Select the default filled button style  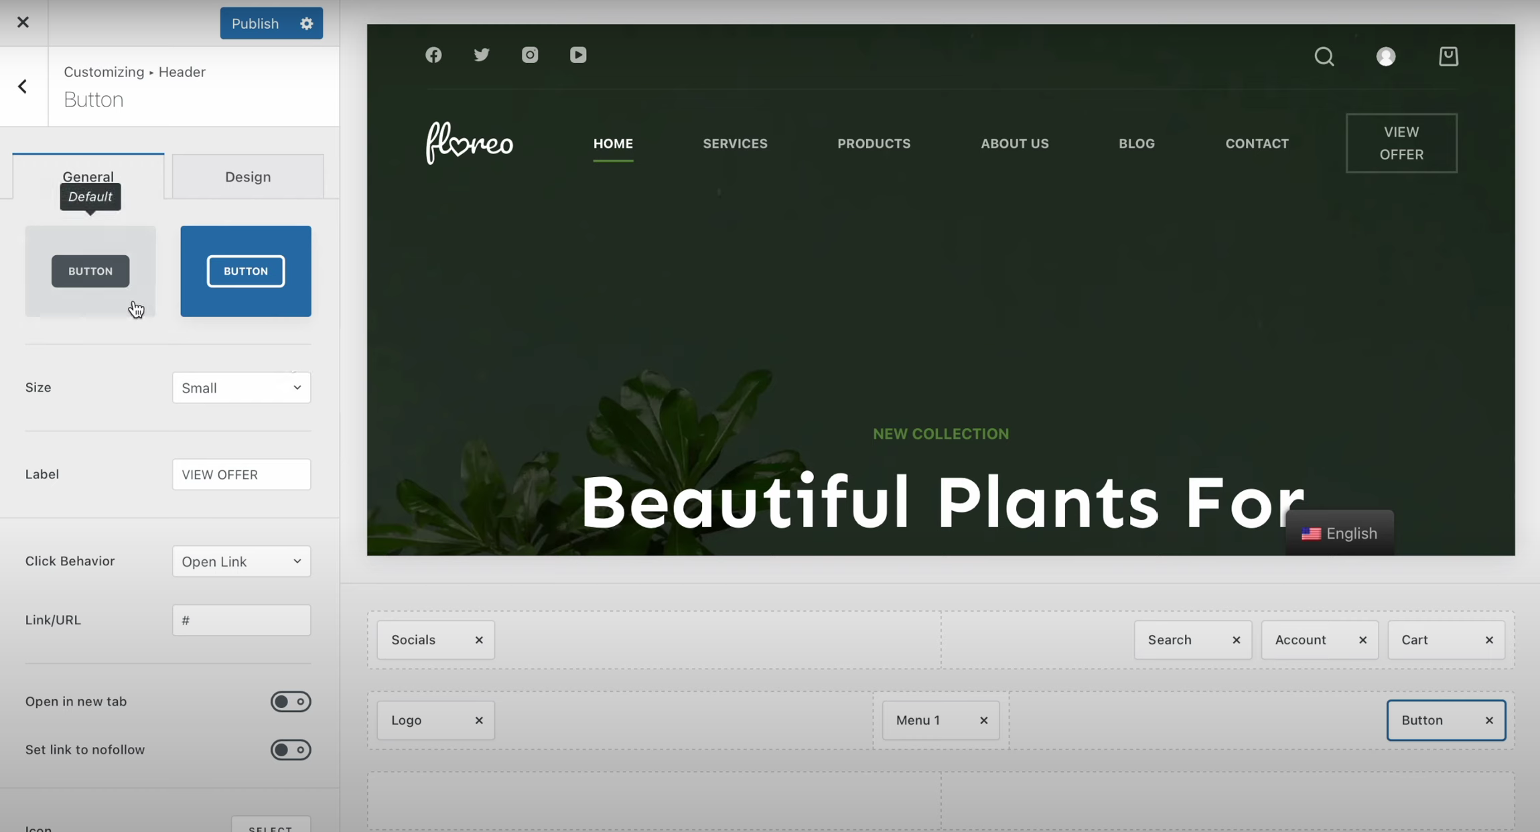[x=90, y=271]
